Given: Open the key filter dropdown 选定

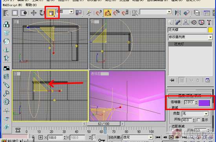Looking at the screenshot, I should [138, 137].
